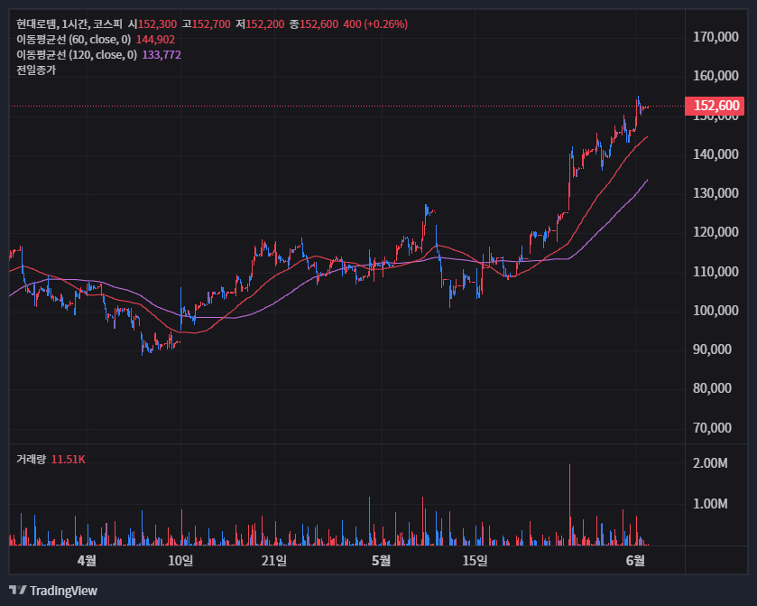Click the 160,000 price axis label

coord(715,76)
